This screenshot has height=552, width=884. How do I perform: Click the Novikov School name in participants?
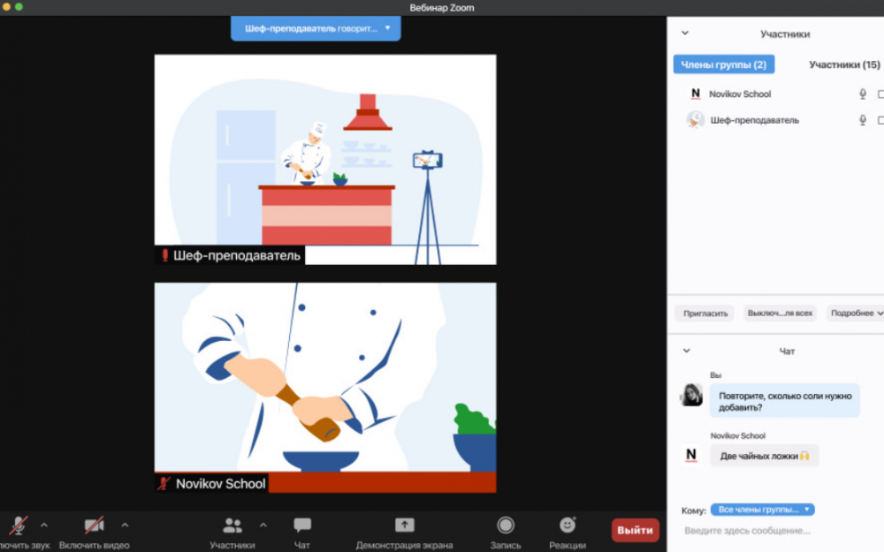point(740,95)
